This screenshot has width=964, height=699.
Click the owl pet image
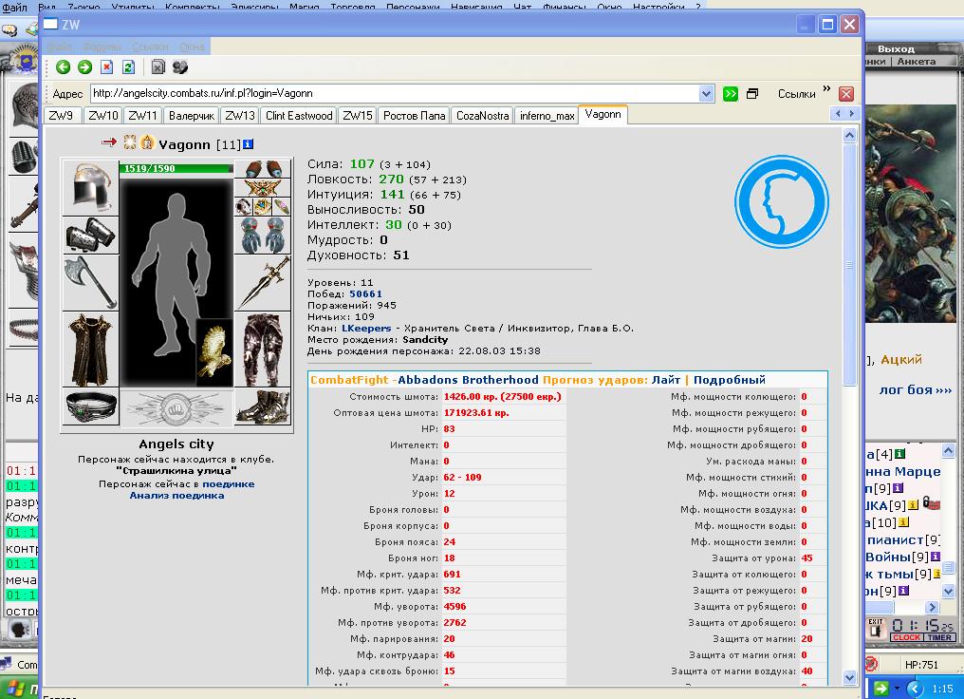pos(214,352)
